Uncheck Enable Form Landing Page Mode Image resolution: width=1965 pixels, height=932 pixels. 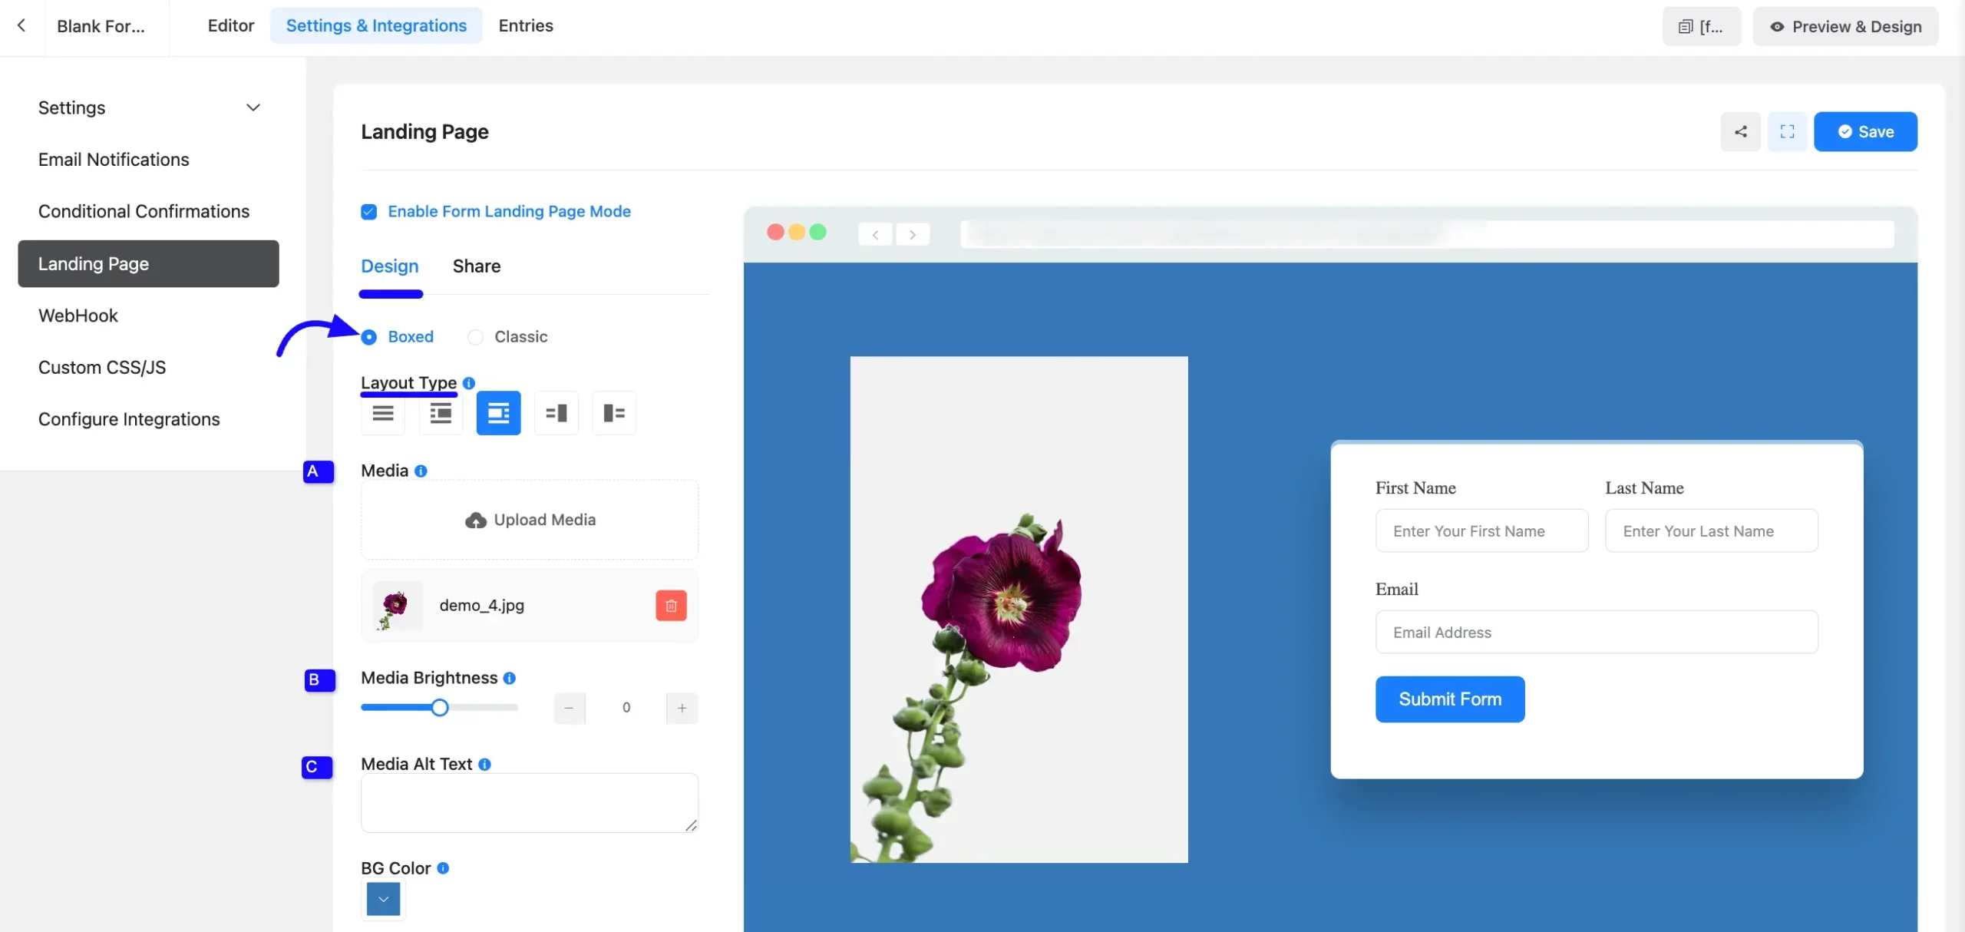[369, 212]
